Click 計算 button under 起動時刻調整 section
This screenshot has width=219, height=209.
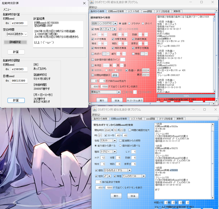(16, 100)
